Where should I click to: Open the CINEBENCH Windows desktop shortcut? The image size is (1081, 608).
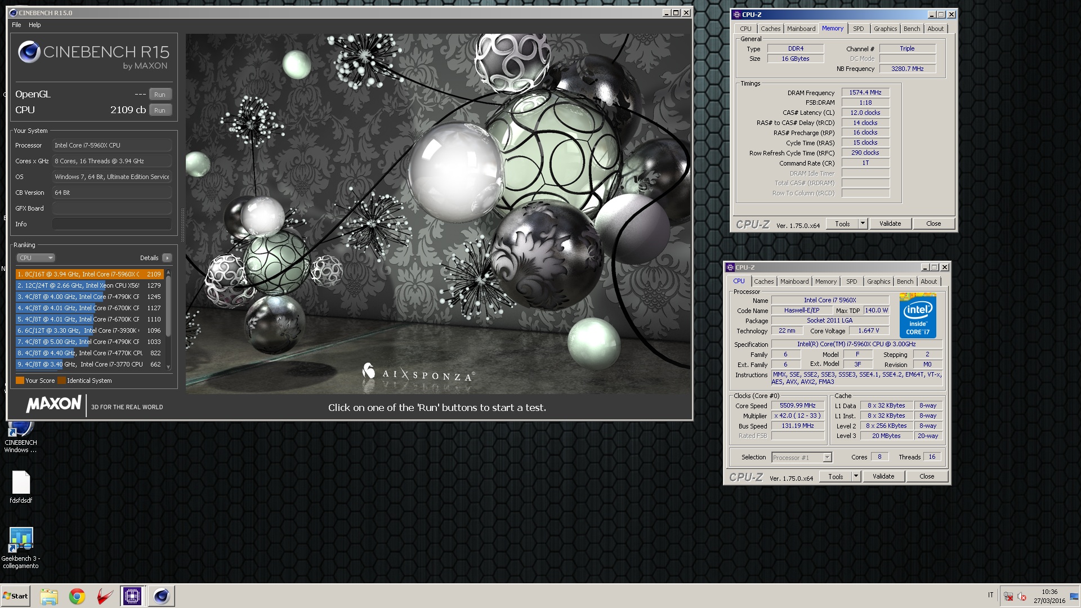tap(20, 437)
